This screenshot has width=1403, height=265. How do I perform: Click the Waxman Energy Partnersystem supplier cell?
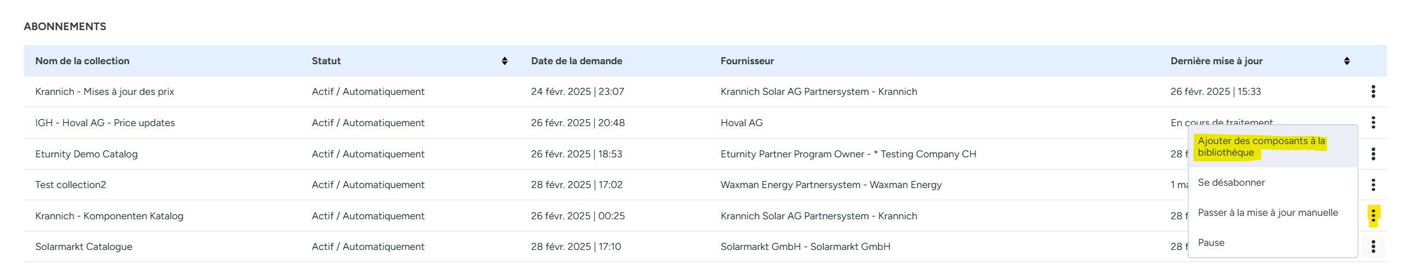[831, 185]
